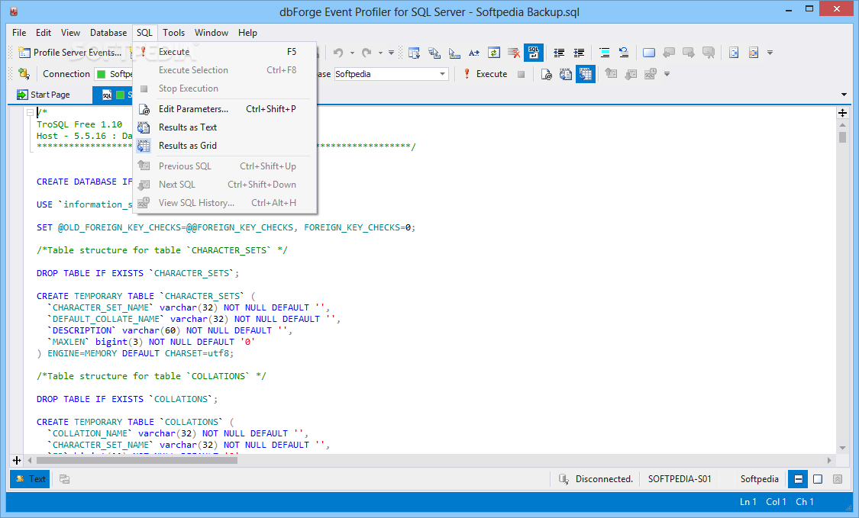Click the scroll right arrow
Screen dimensions: 859x518
click(829, 461)
